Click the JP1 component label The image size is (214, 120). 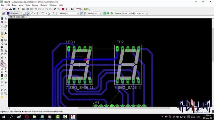(x=96, y=102)
